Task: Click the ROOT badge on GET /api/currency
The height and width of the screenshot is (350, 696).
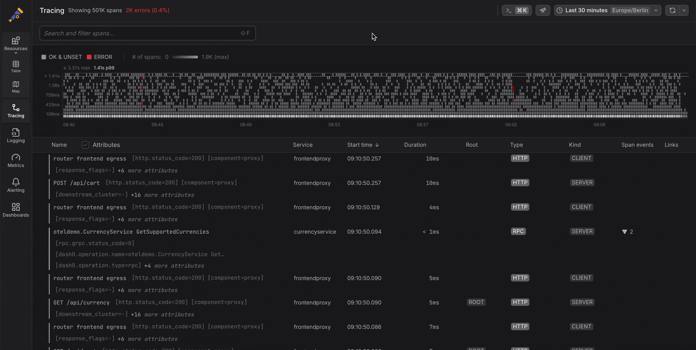Action: (x=477, y=302)
